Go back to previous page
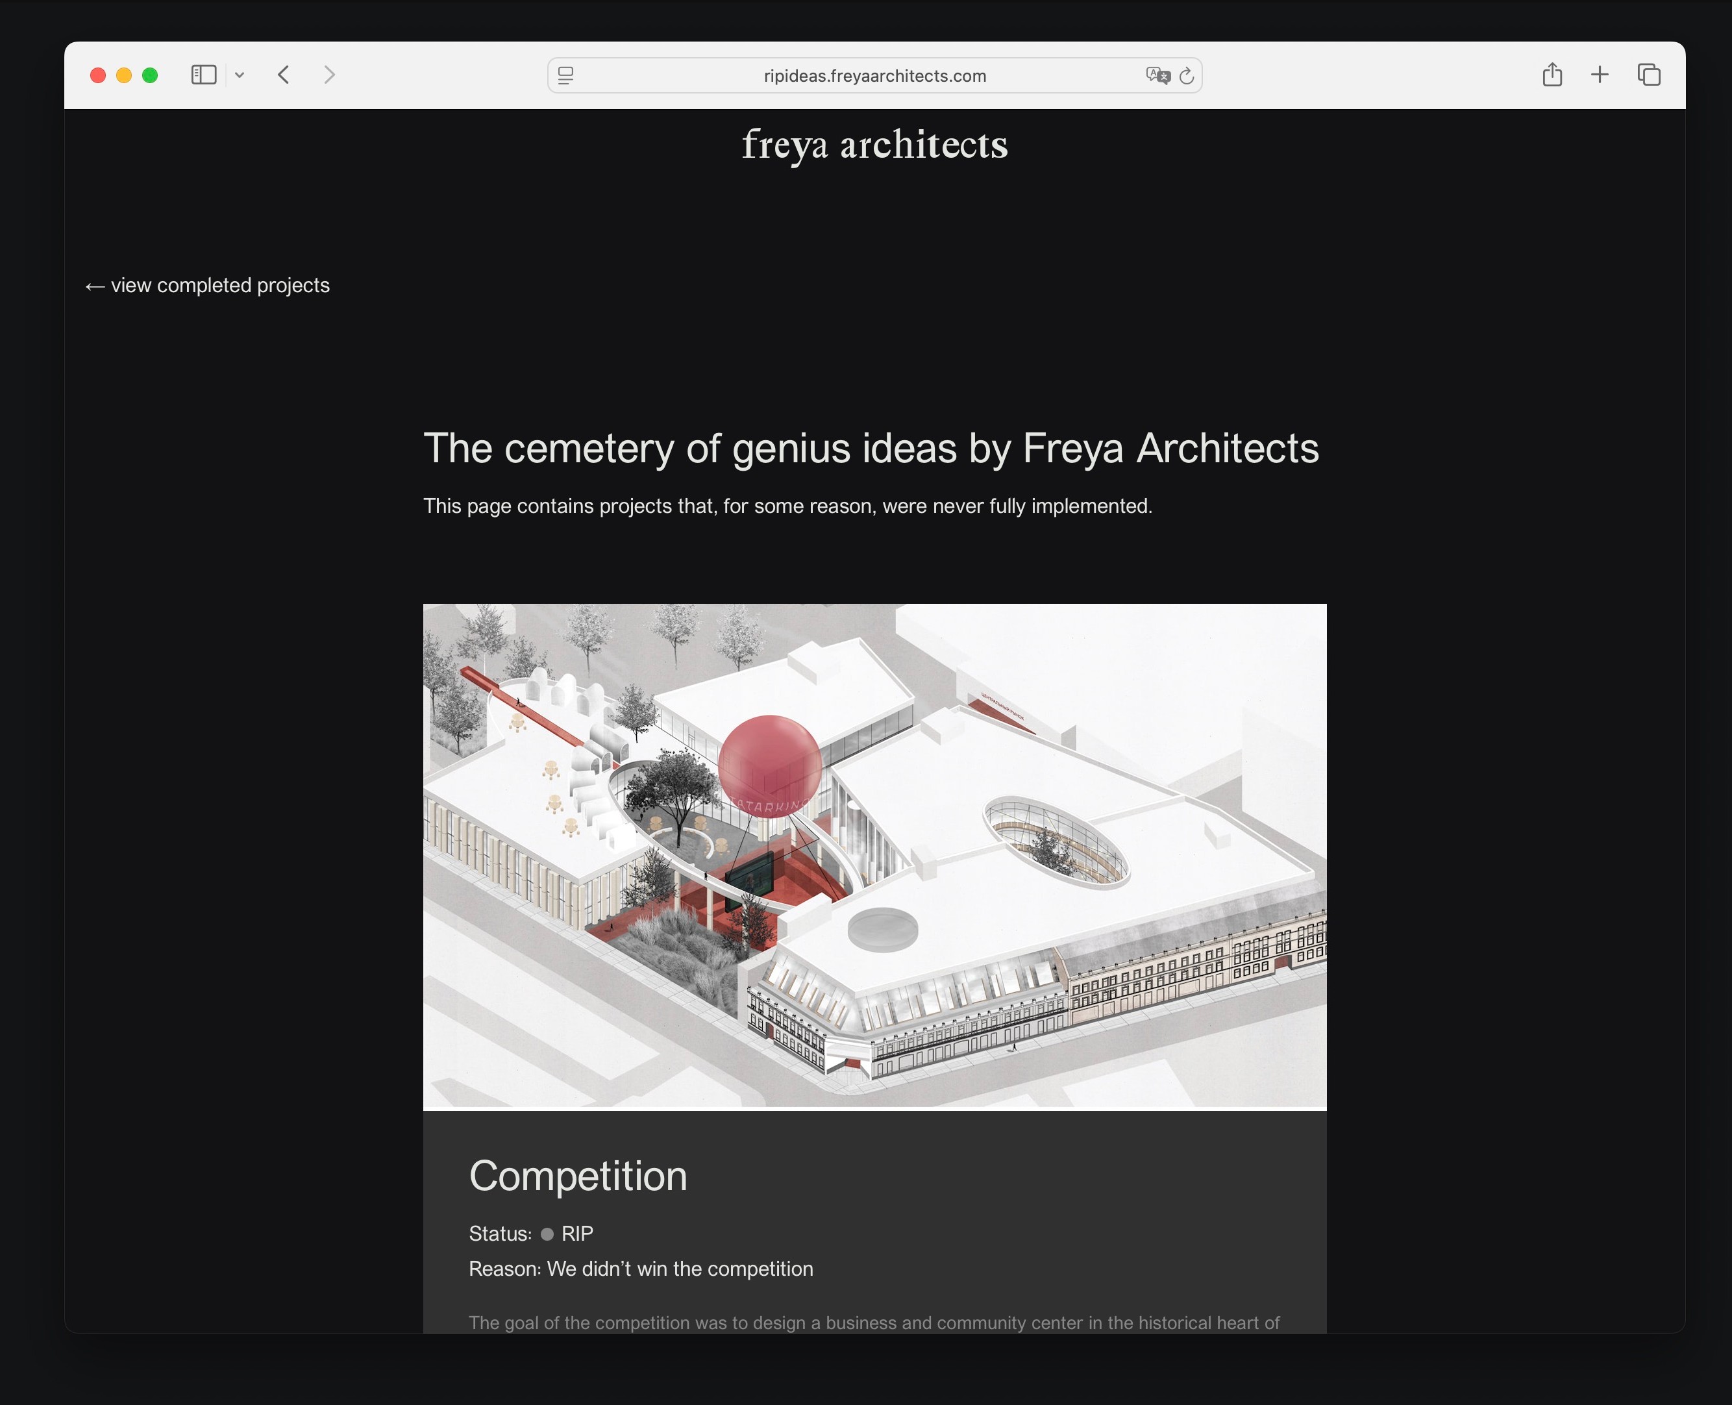 click(283, 75)
